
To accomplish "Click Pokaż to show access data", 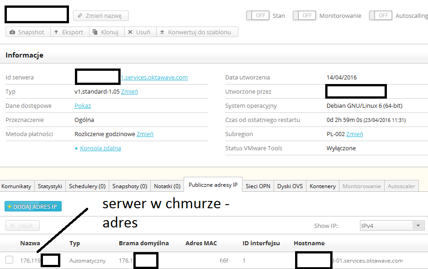I will pos(83,106).
